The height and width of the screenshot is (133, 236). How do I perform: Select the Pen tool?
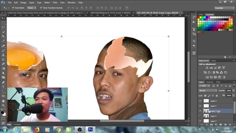pyautogui.click(x=3, y=82)
